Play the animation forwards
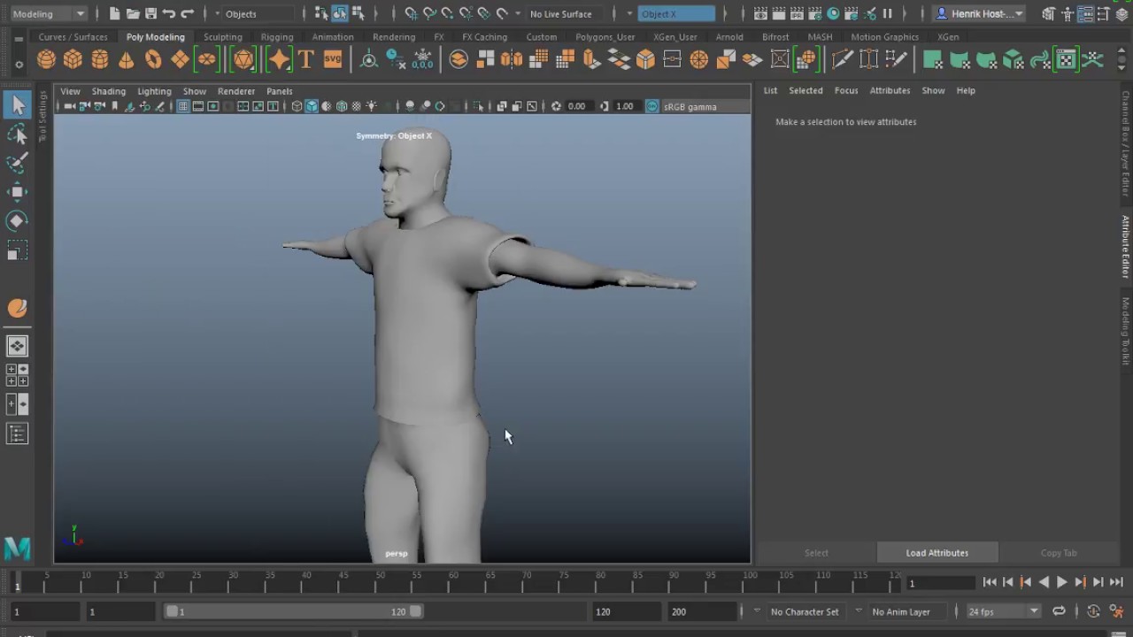 coord(1062,582)
